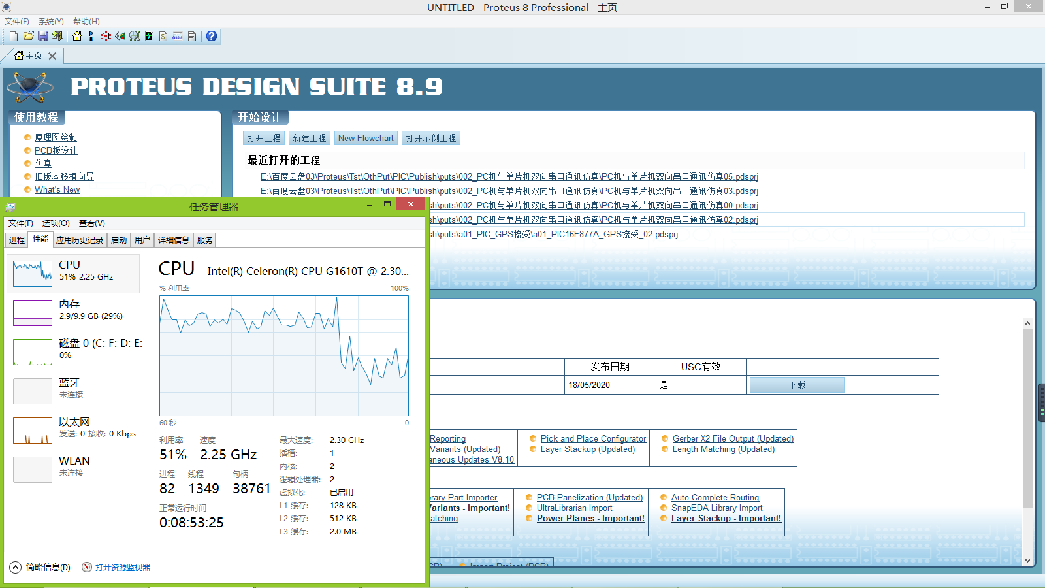Image resolution: width=1045 pixels, height=588 pixels.
Task: Open the 旧版本移植向导 link
Action: tap(64, 176)
